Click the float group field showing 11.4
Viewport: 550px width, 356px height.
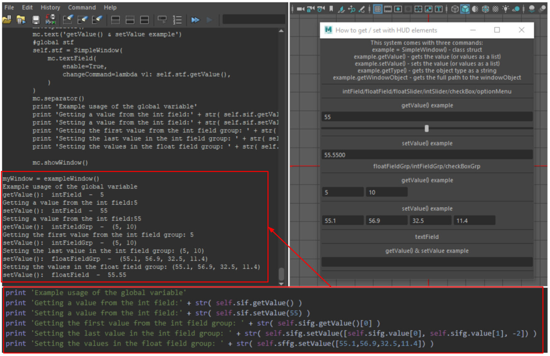[474, 220]
